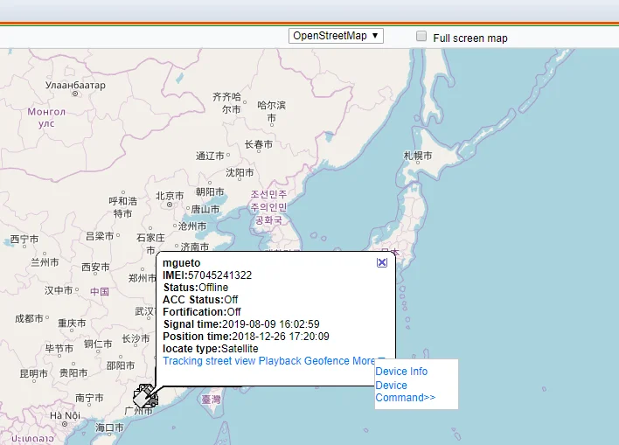Expand the More menu in popup
619x445 pixels.
pyautogui.click(x=364, y=361)
